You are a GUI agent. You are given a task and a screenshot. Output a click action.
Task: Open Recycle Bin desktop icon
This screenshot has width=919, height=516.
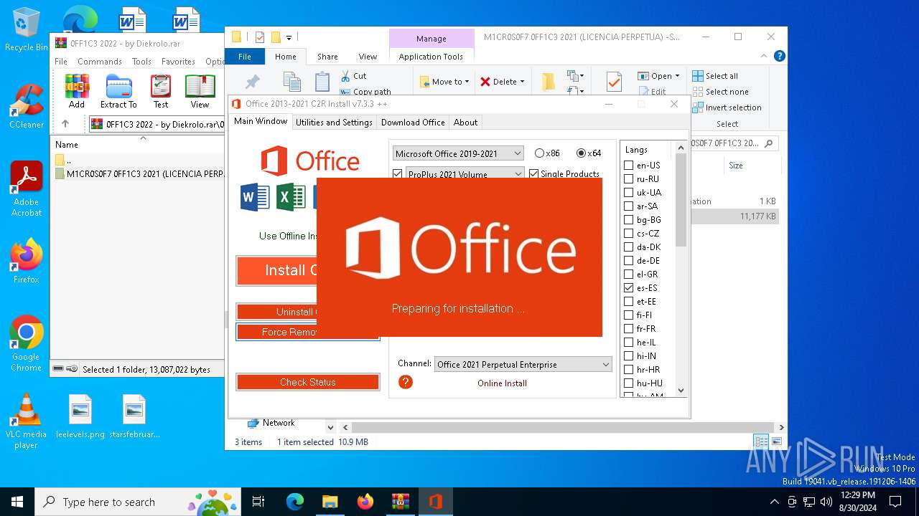[26, 30]
